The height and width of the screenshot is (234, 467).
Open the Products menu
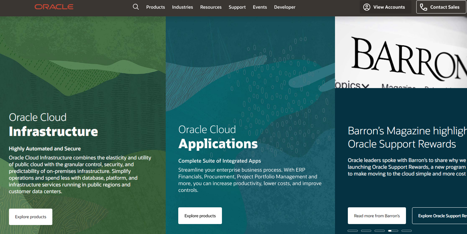click(155, 7)
